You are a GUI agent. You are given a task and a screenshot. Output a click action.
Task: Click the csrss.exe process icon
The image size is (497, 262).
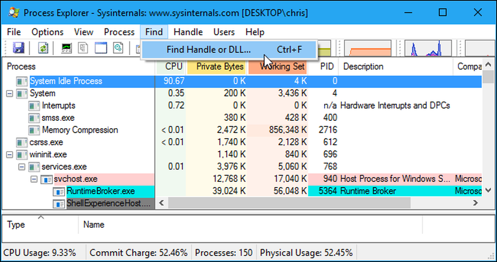21,142
